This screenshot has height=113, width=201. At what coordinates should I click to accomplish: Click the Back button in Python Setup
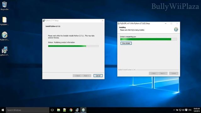pos(77,76)
